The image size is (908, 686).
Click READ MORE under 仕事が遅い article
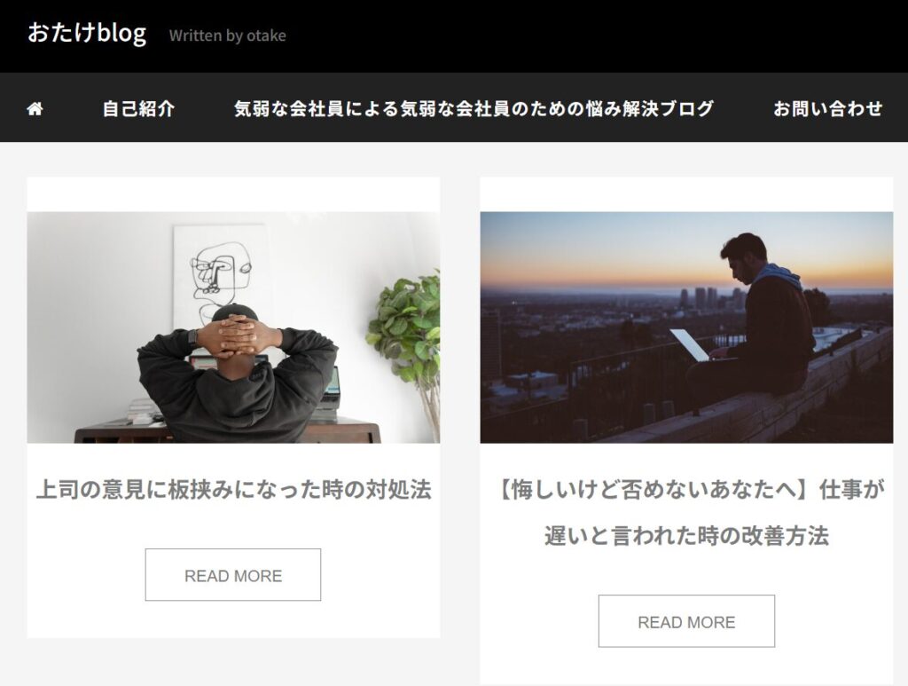click(x=686, y=621)
